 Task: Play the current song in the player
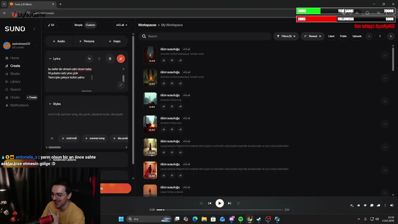click(x=220, y=203)
